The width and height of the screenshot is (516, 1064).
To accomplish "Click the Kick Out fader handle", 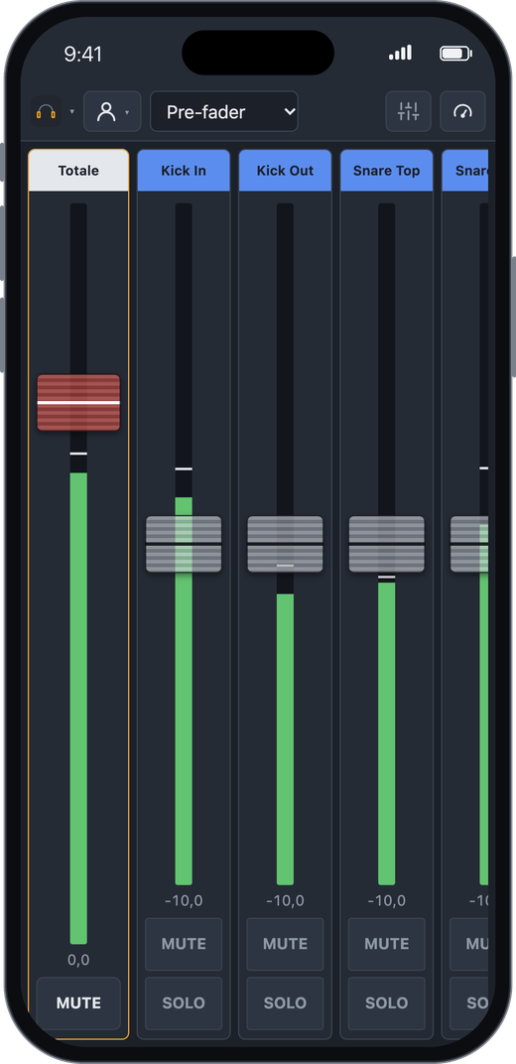I will click(x=285, y=544).
